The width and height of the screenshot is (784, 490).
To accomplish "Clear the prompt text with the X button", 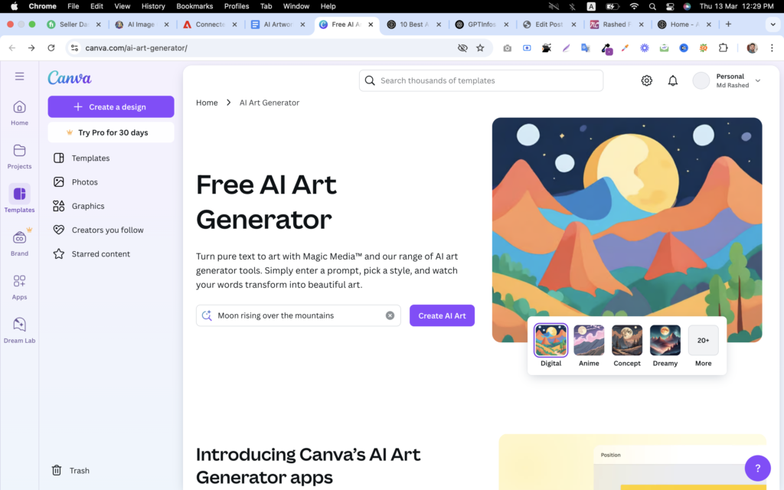I will [390, 315].
